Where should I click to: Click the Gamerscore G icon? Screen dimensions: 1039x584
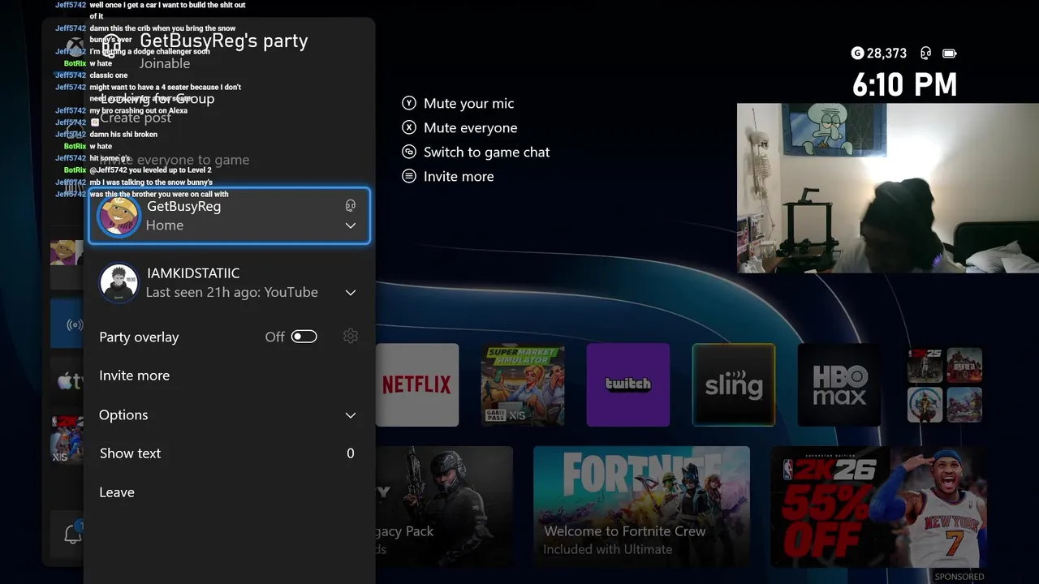coord(857,54)
